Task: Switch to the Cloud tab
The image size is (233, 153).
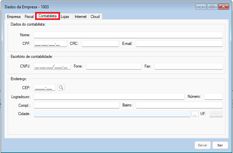Action: [95, 17]
